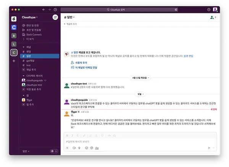Click the video clip camera icon
The image size is (229, 167).
[74, 148]
